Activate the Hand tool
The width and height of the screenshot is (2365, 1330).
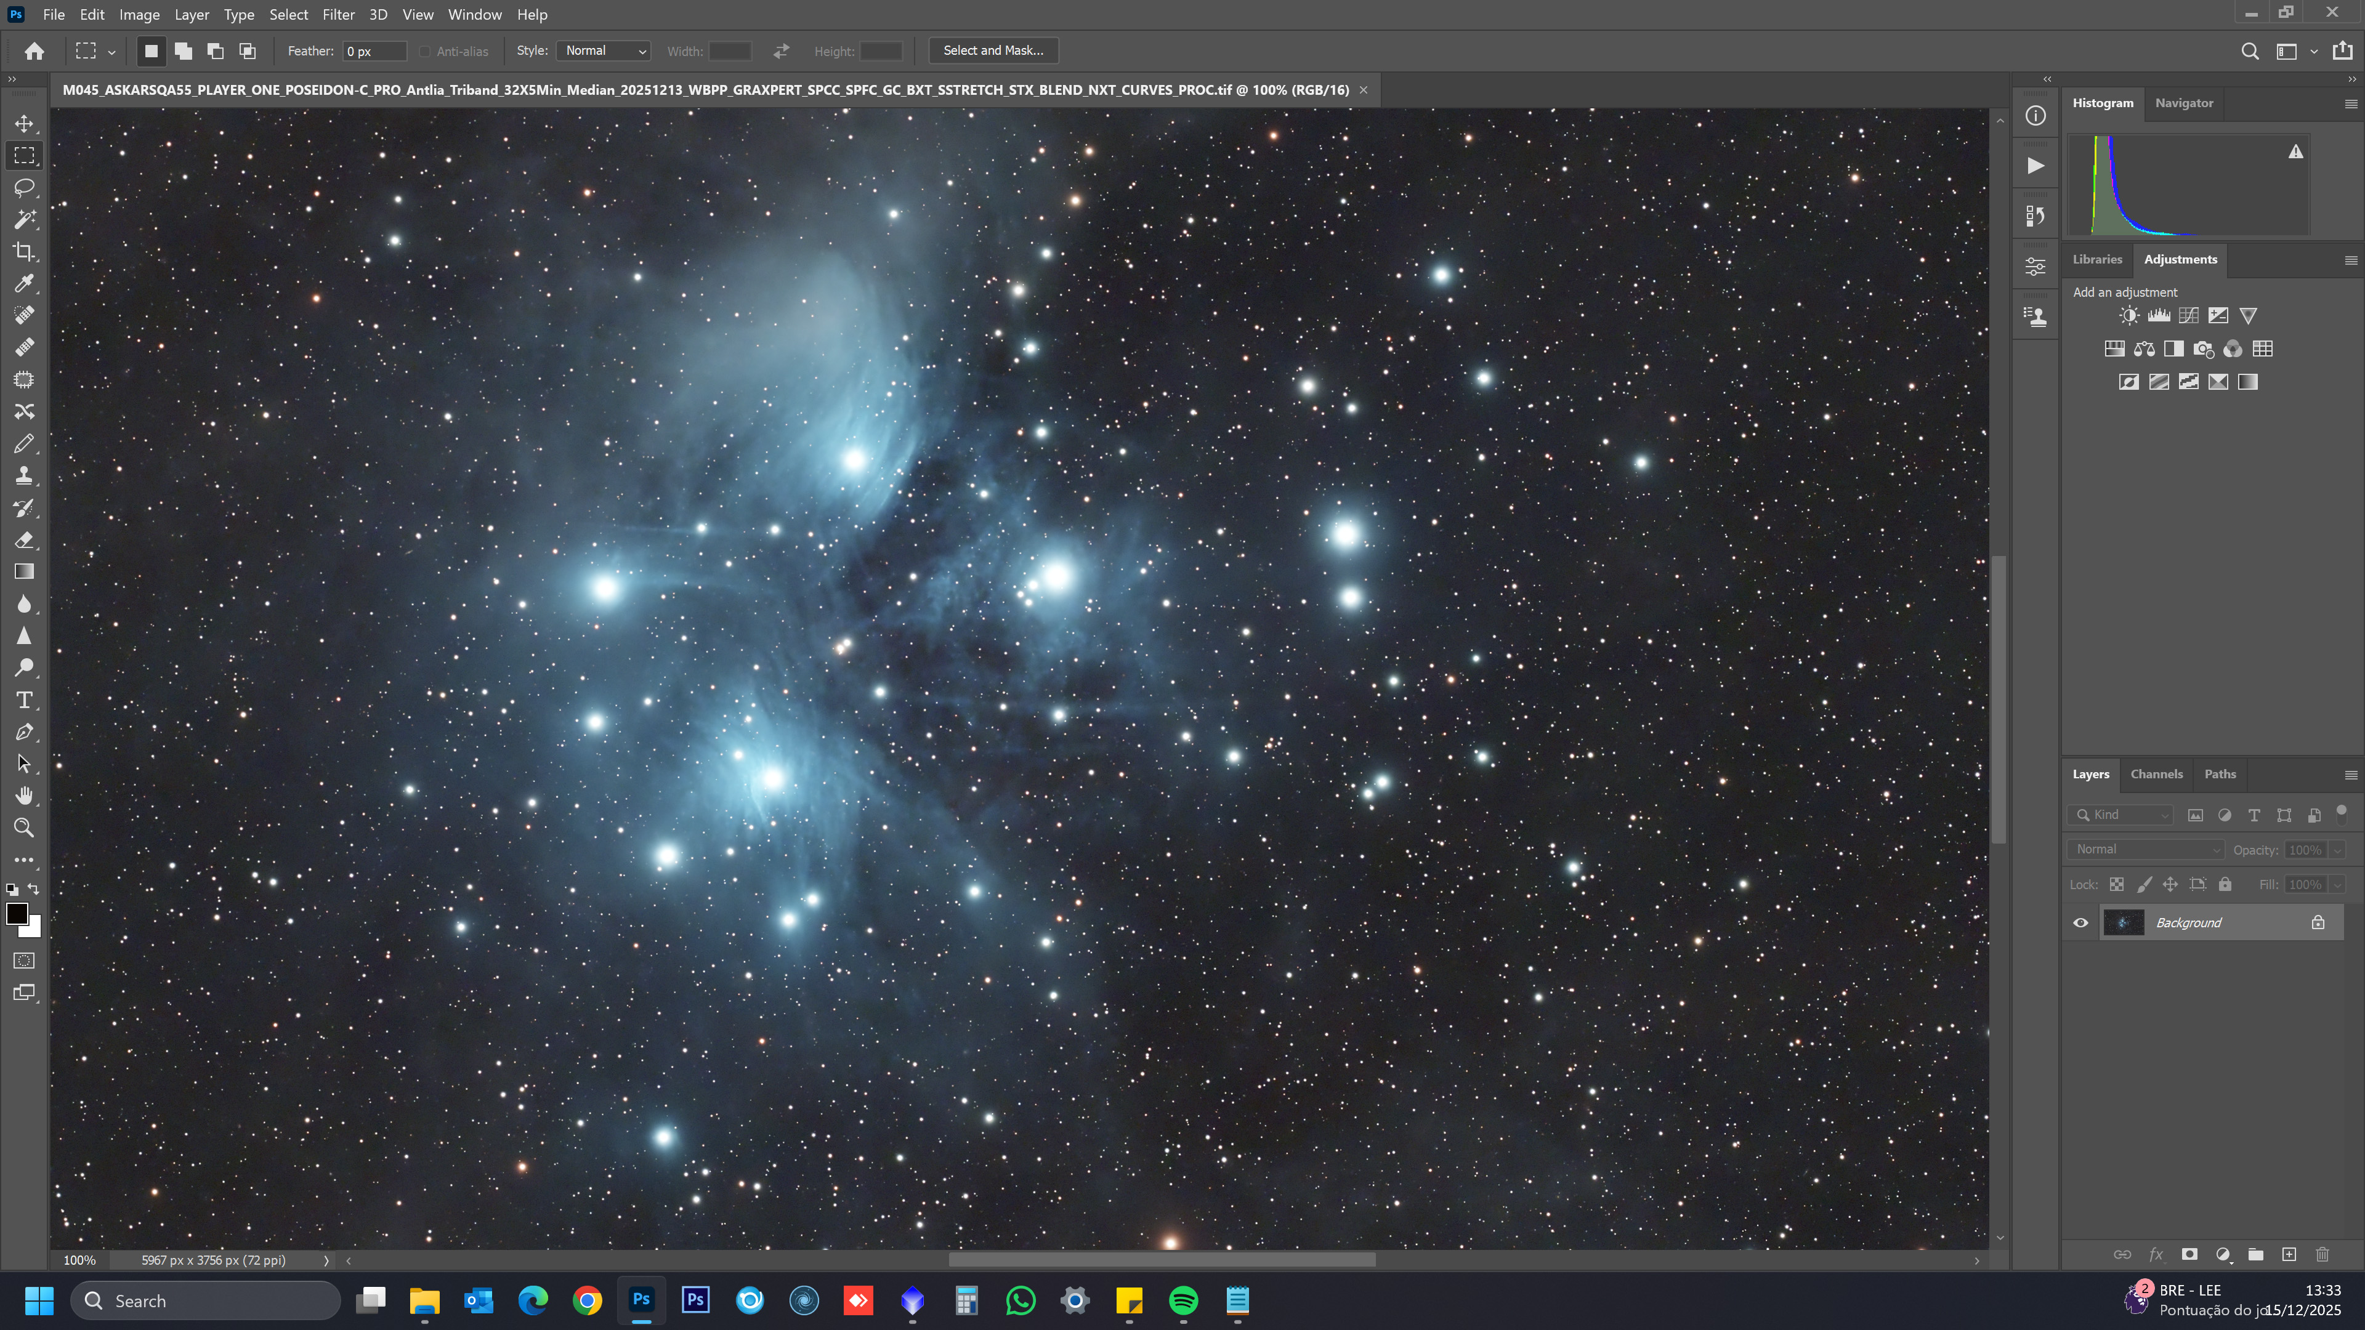[25, 796]
